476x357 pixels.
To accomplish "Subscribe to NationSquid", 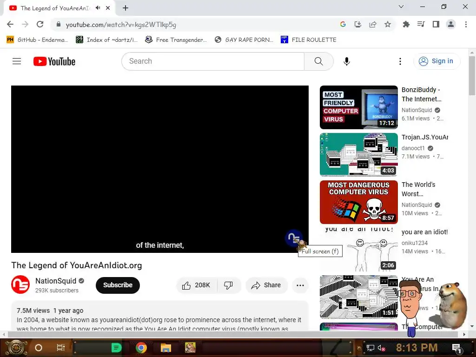I will pos(118,285).
